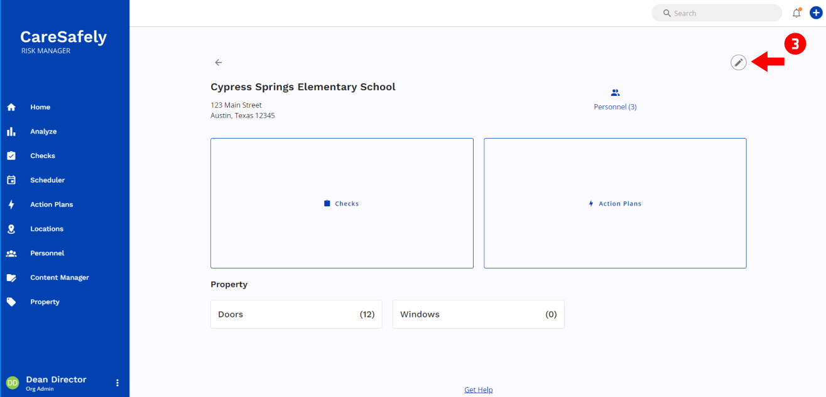The image size is (826, 397).
Task: Click the Personnel people icon above count
Action: [615, 93]
